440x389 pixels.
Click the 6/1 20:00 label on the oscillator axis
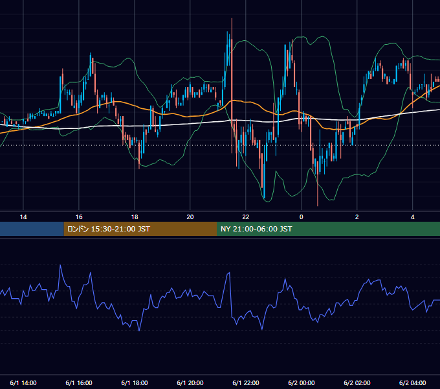pos(190,383)
